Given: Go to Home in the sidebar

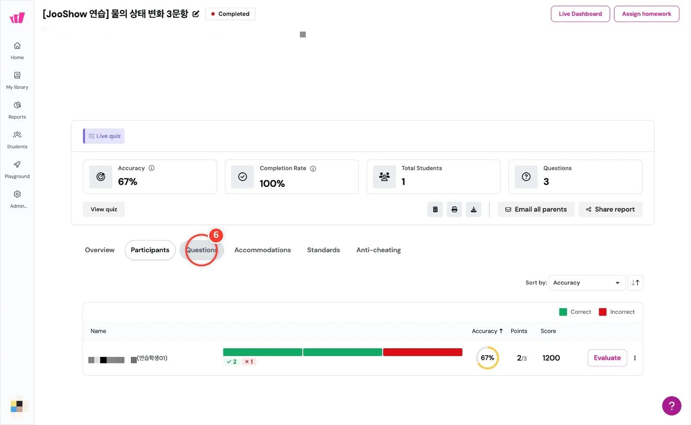Looking at the screenshot, I should click(x=17, y=51).
